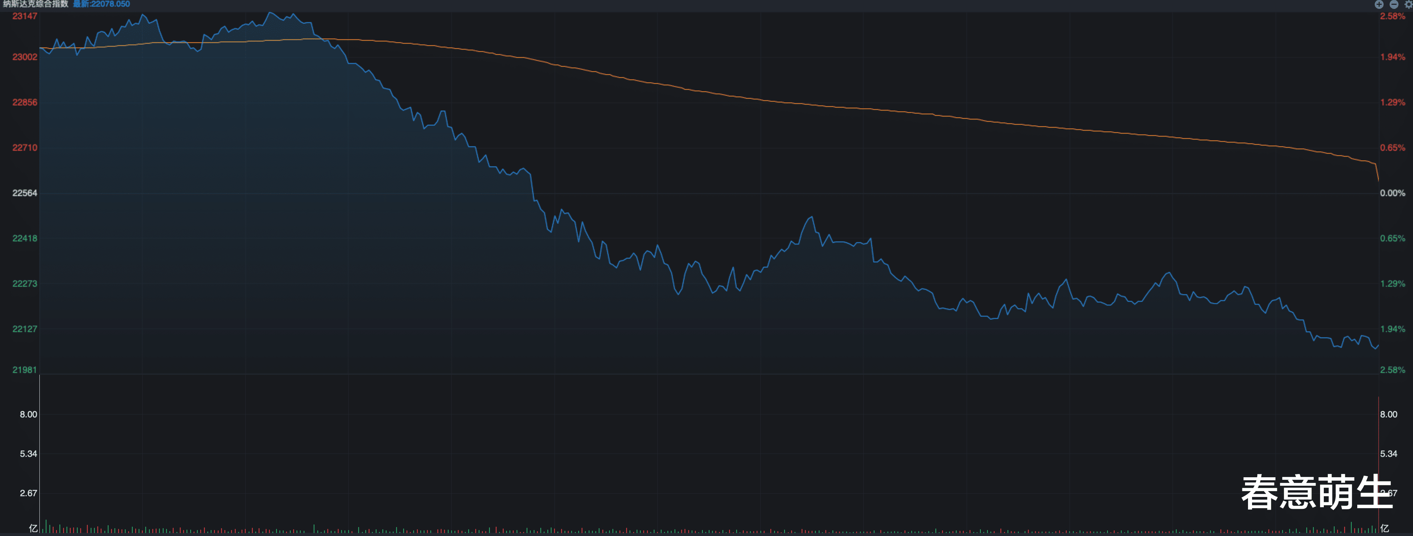Select the 23147 price axis label
This screenshot has width=1413, height=536.
25,16
